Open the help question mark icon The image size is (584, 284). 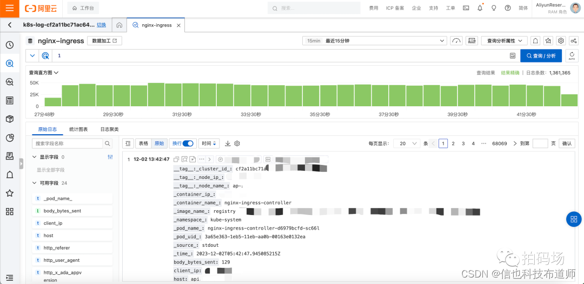click(508, 8)
